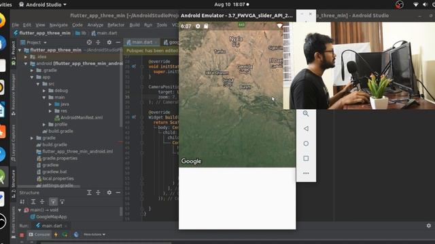The height and width of the screenshot is (244, 435).
Task: Expand the .gradle folder arrow
Action: click(x=32, y=70)
